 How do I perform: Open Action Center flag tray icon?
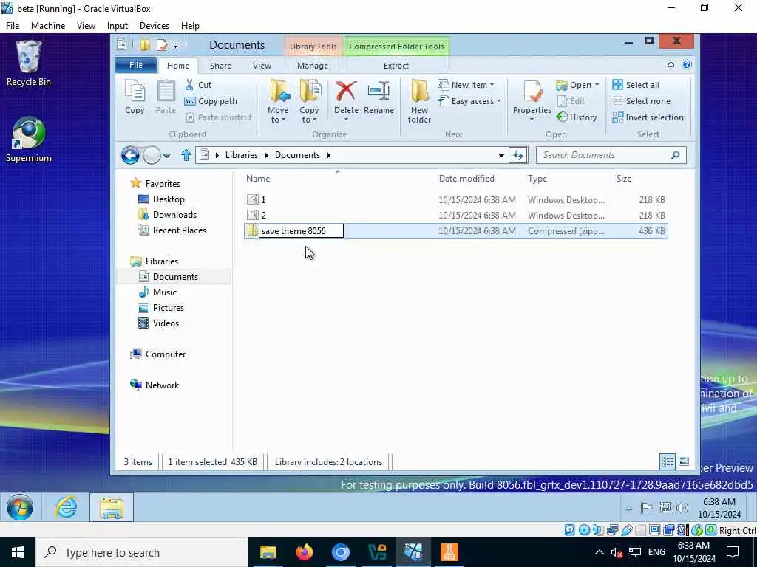tap(646, 508)
